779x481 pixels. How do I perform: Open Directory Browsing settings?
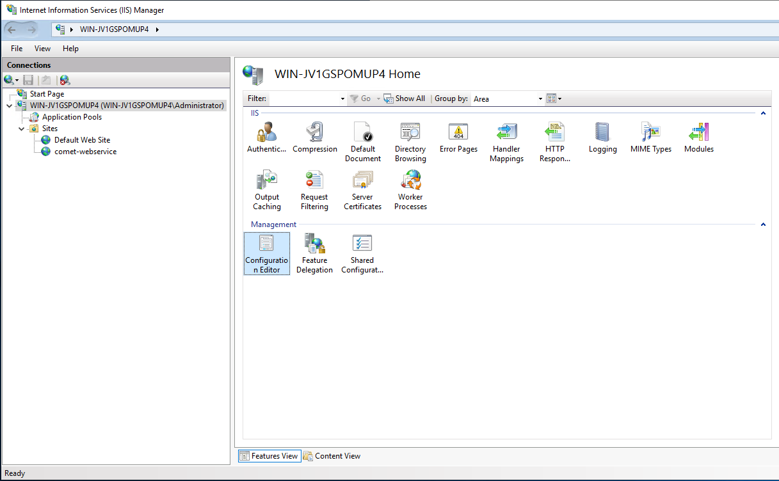coord(410,142)
